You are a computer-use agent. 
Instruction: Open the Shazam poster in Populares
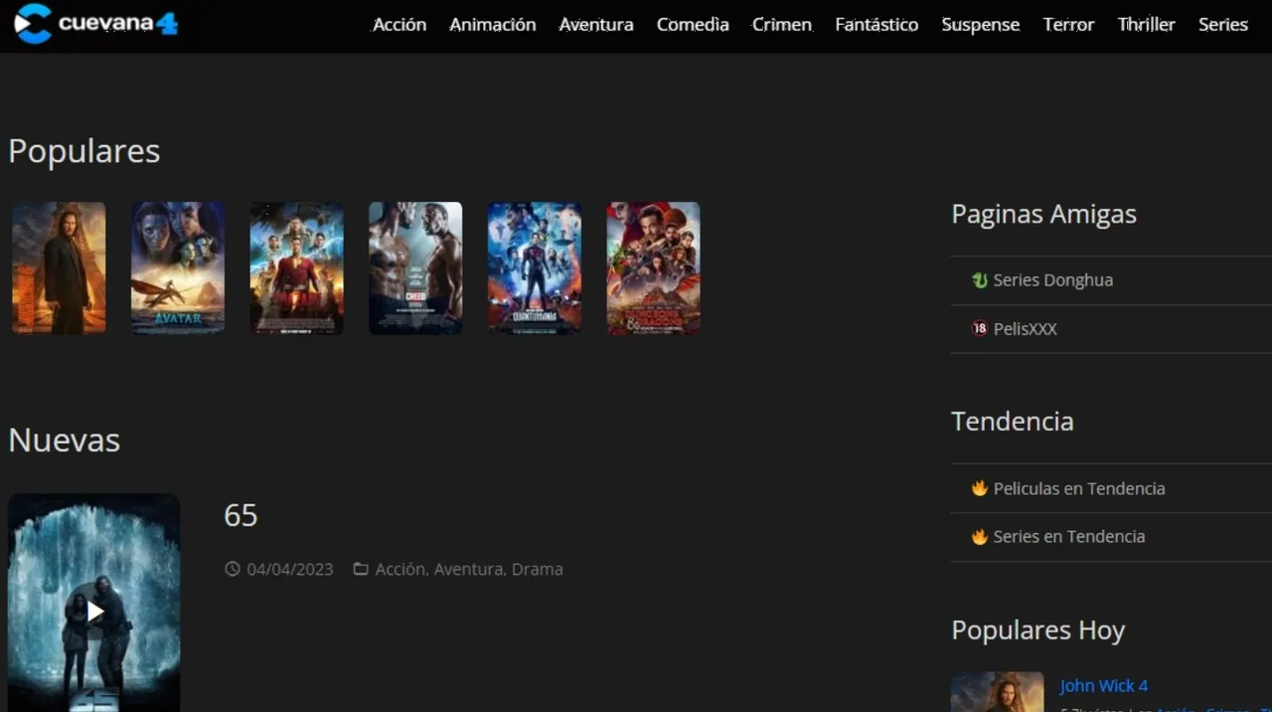click(296, 268)
